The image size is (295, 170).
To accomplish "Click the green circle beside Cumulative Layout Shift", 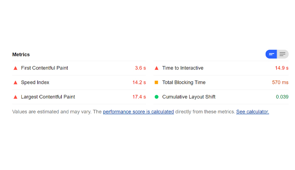I will click(156, 97).
